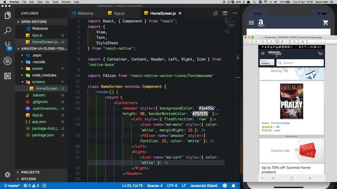Screen dimensions: 337x189
Task: Open the Search view in the activity bar
Action: [x=7, y=30]
